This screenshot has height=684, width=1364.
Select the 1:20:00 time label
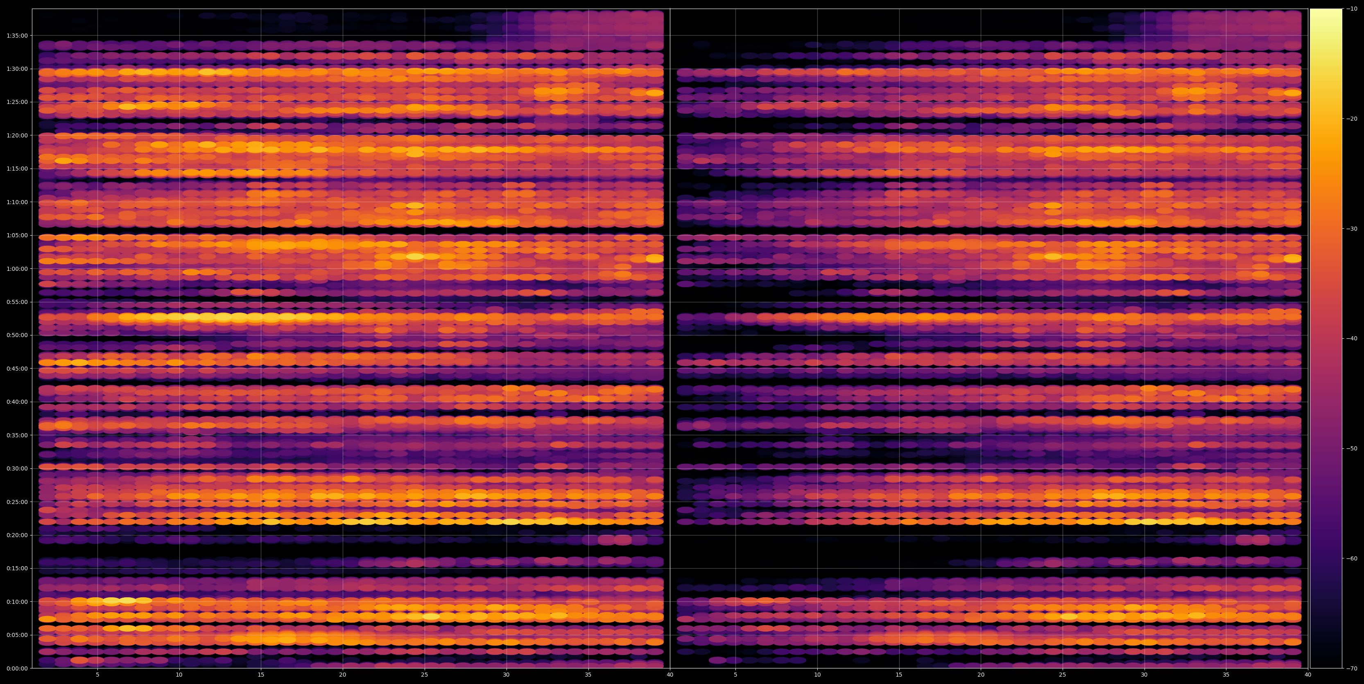[x=17, y=135]
